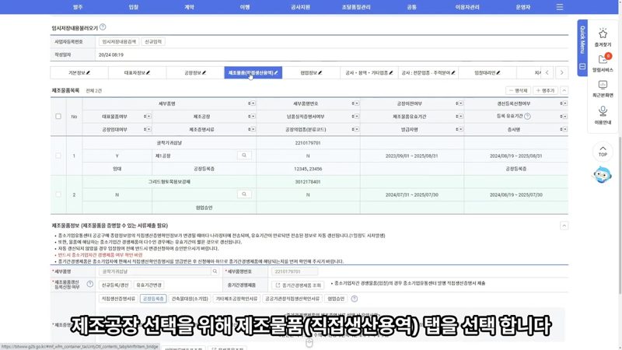622x350 pixels.
Task: Click help icon after 영업승인 button
Action: click(x=355, y=299)
